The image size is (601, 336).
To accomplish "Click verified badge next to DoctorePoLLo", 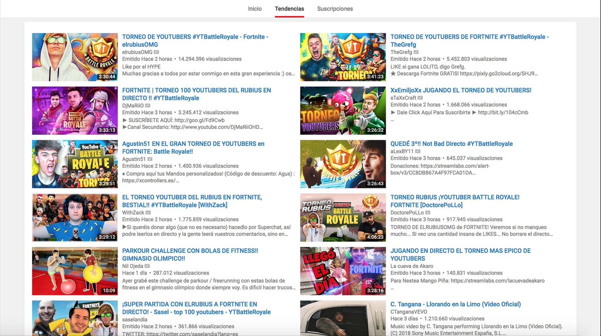I will (428, 213).
